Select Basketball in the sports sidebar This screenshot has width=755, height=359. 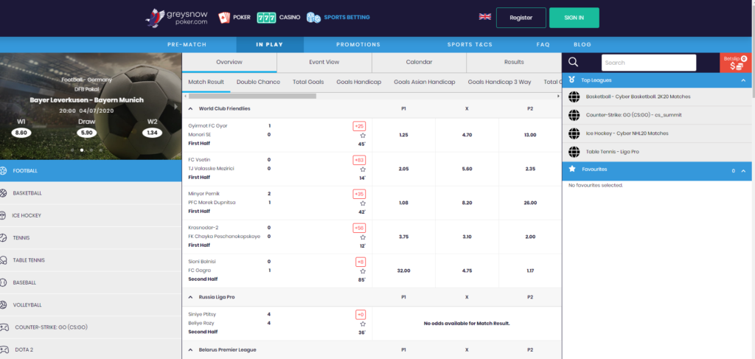tap(91, 193)
